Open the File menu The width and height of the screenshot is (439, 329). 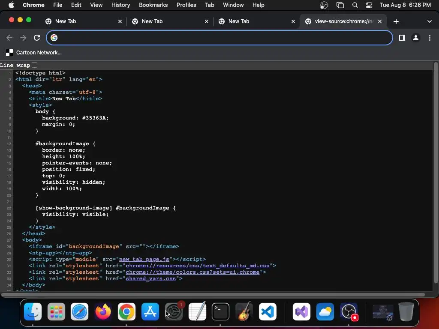click(x=58, y=5)
